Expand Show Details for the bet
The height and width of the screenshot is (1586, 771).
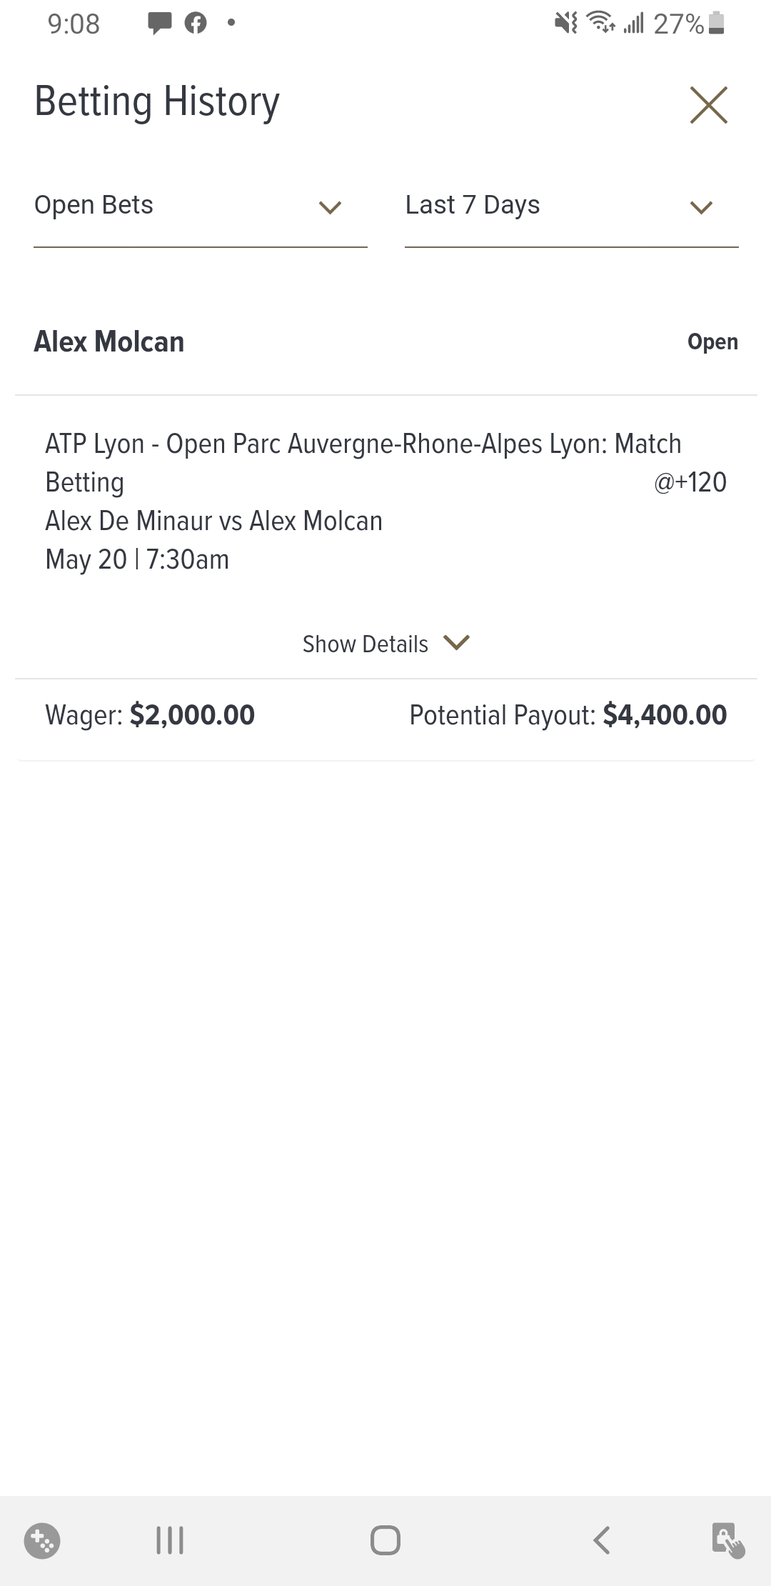pos(385,644)
